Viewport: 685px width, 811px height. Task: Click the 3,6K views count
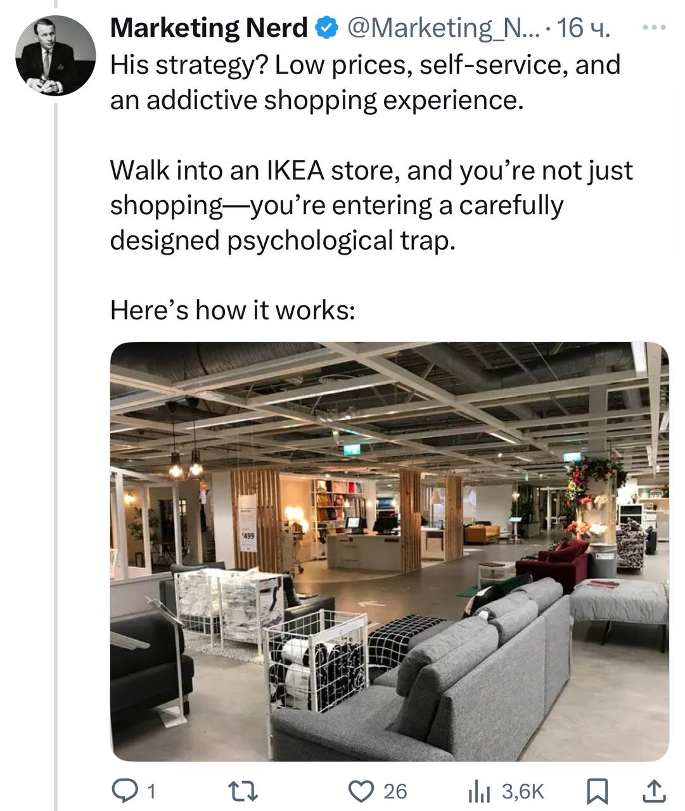point(523,791)
